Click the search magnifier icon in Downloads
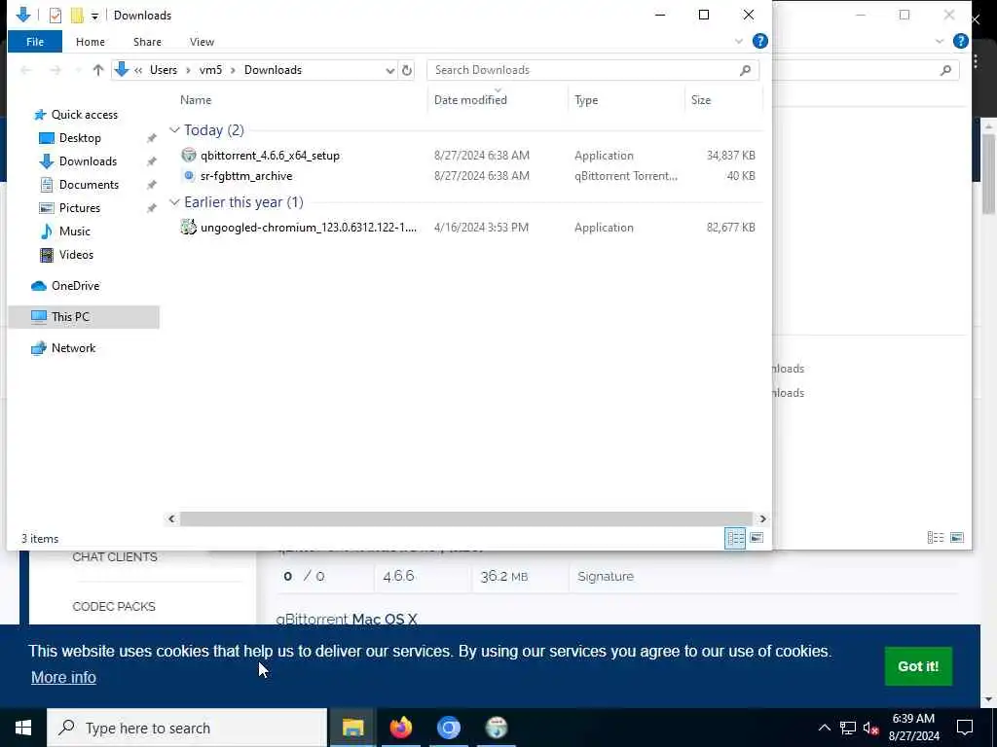The width and height of the screenshot is (997, 747). coord(745,70)
